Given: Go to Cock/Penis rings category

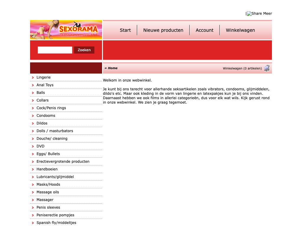Looking at the screenshot, I should (51, 108).
